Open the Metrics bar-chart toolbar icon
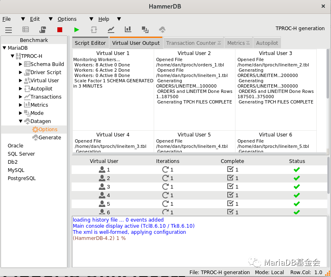This screenshot has height=277, width=331. [x=128, y=29]
